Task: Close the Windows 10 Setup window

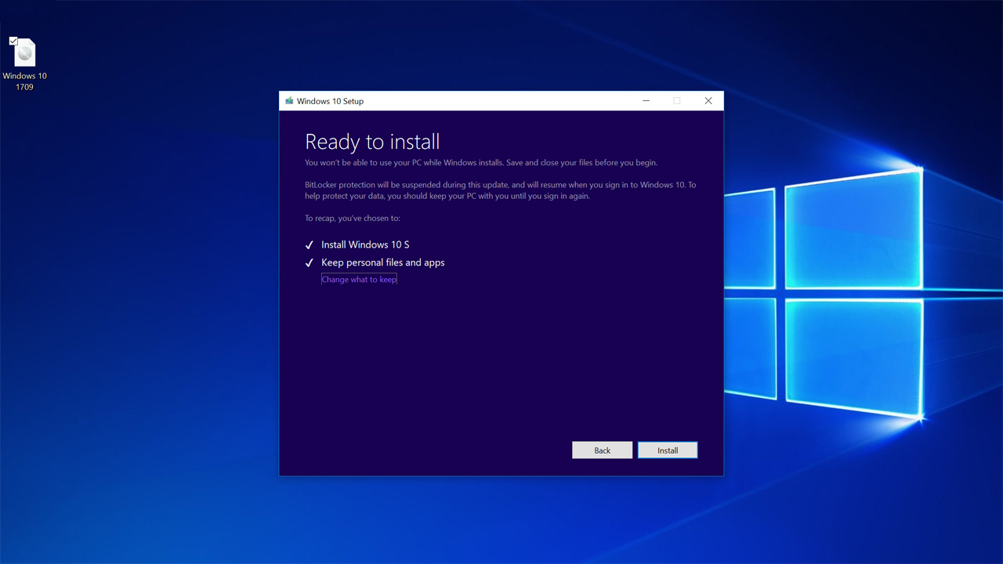Action: pyautogui.click(x=708, y=101)
